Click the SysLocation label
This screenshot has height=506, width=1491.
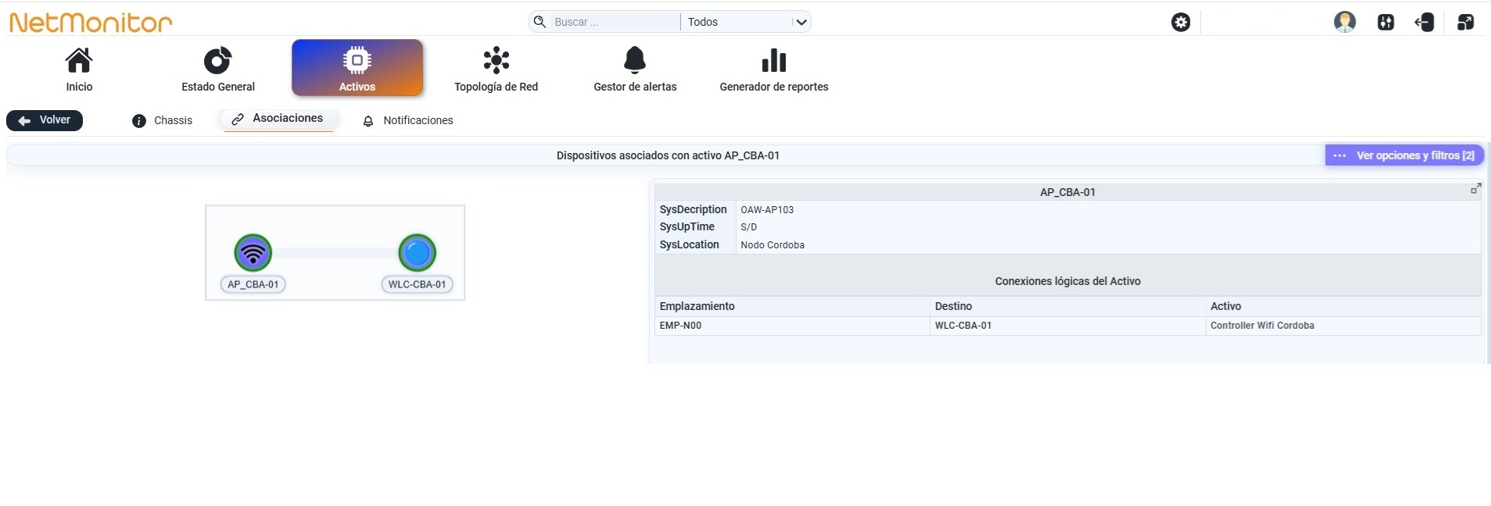(690, 244)
